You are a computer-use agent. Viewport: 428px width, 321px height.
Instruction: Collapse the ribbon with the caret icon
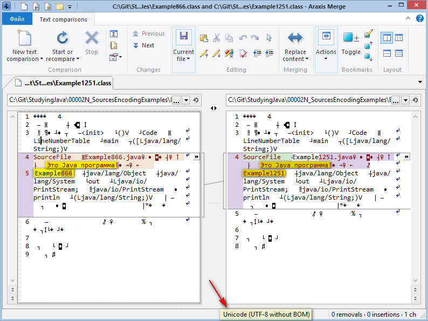tap(408, 18)
